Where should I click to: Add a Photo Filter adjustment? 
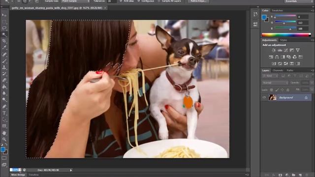pyautogui.click(x=289, y=57)
